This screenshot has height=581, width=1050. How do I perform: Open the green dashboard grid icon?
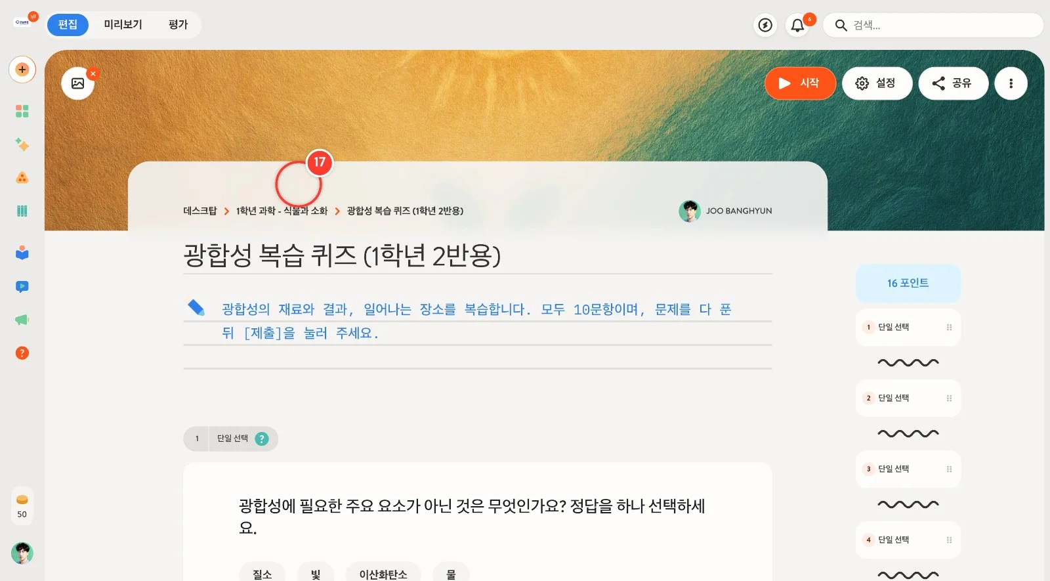point(22,111)
